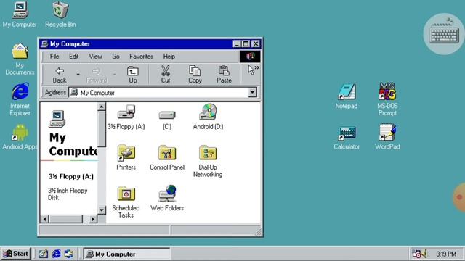
Task: Open the Address bar dropdown
Action: [x=252, y=93]
